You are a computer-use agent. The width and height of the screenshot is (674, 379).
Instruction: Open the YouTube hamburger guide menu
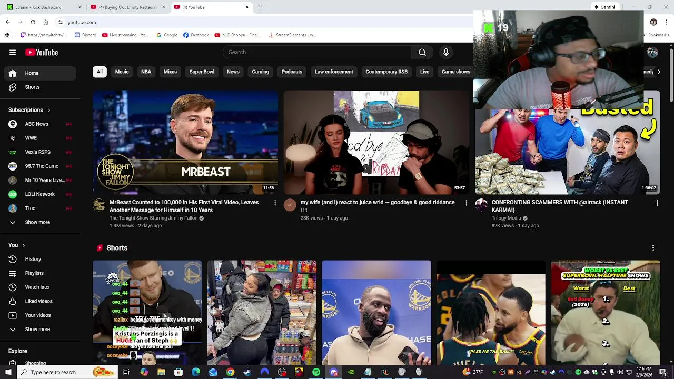(x=13, y=52)
